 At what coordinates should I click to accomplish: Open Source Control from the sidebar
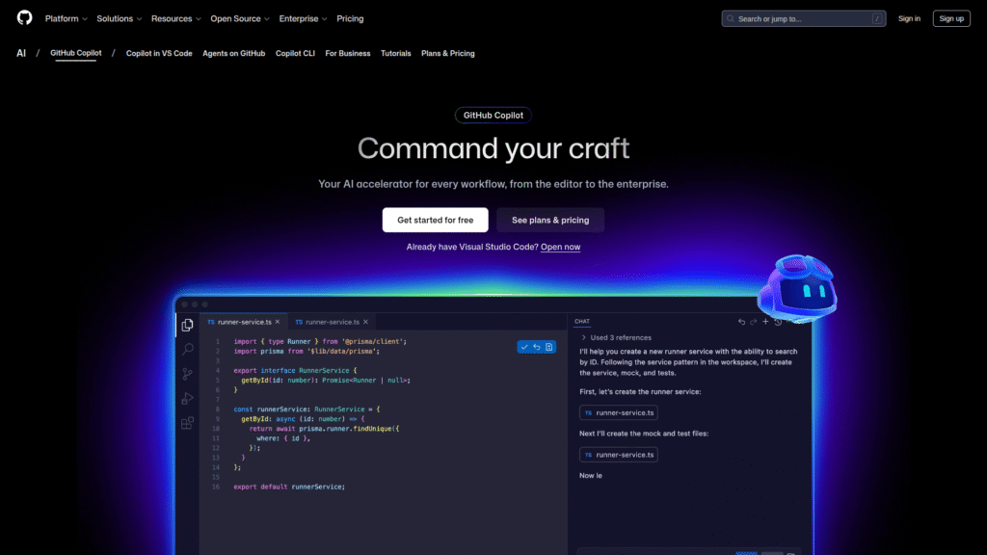pos(187,375)
